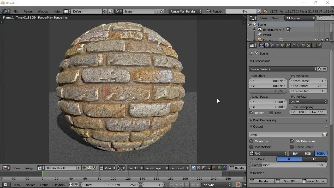This screenshot has width=334, height=188.
Task: Open the Constraints chain-link tab
Action: pos(288,45)
